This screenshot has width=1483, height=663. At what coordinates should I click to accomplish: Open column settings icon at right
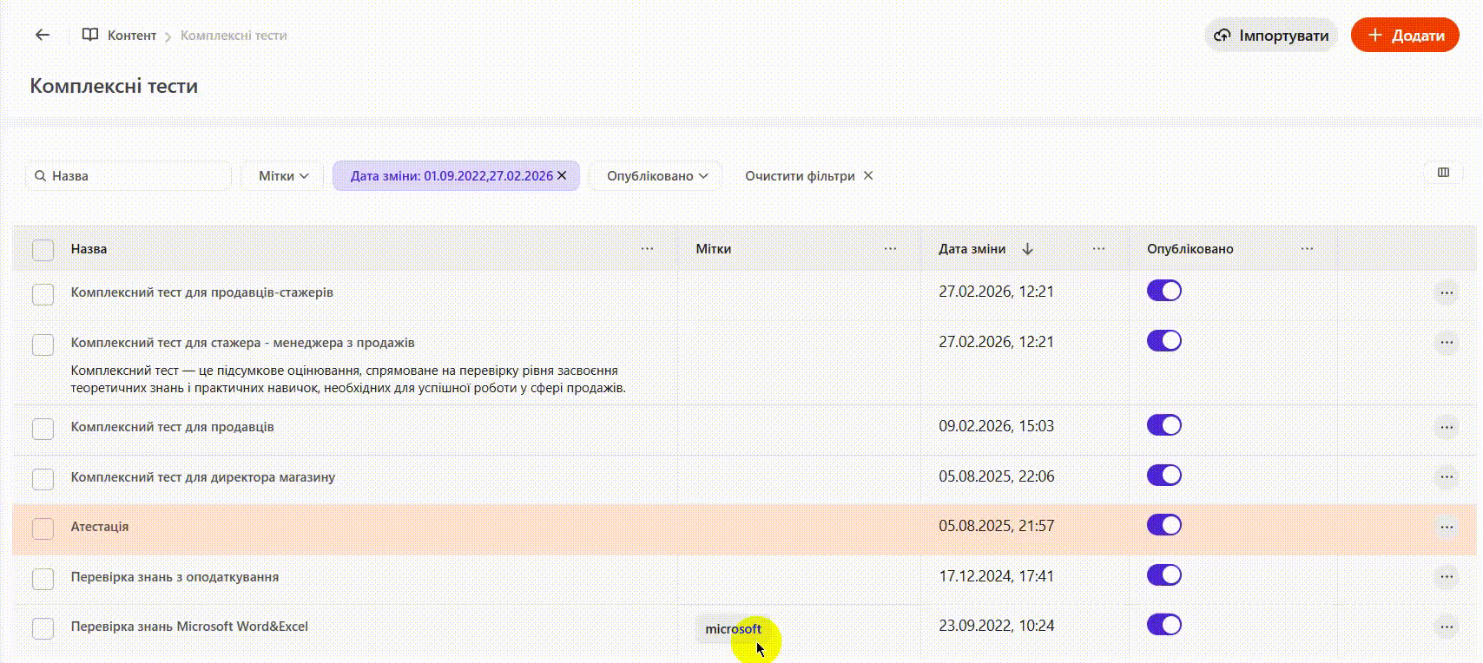click(x=1443, y=173)
